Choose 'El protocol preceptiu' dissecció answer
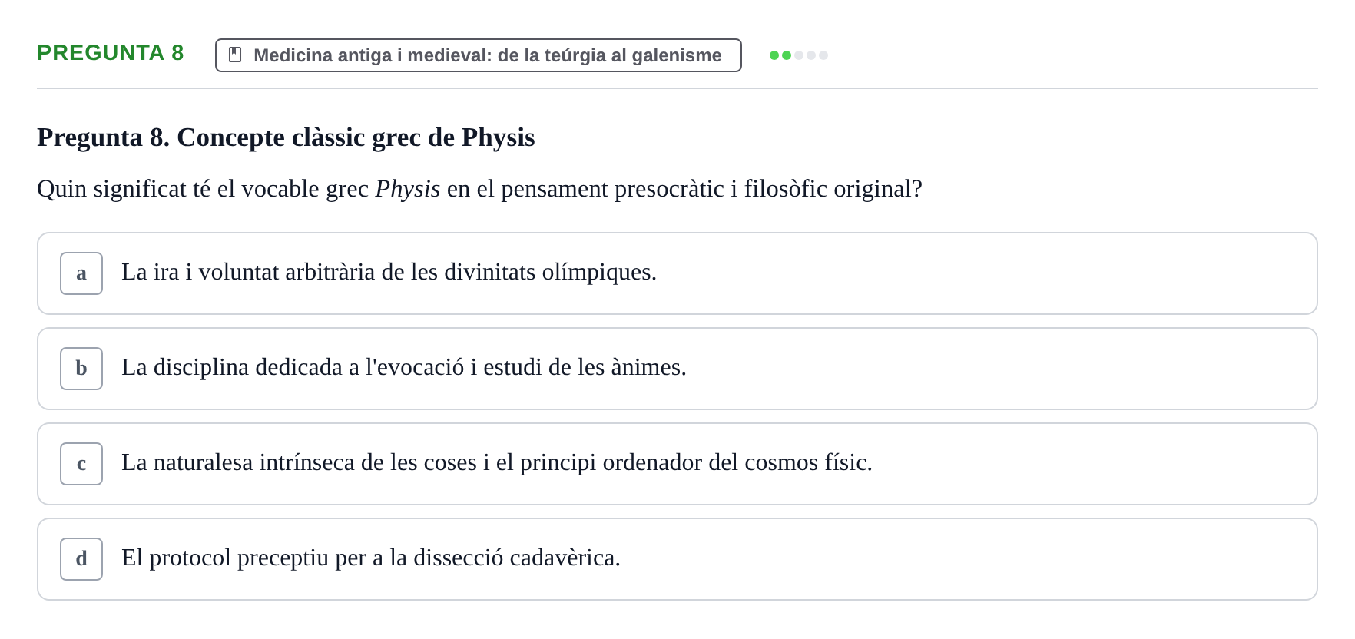This screenshot has height=639, width=1355. coord(677,559)
